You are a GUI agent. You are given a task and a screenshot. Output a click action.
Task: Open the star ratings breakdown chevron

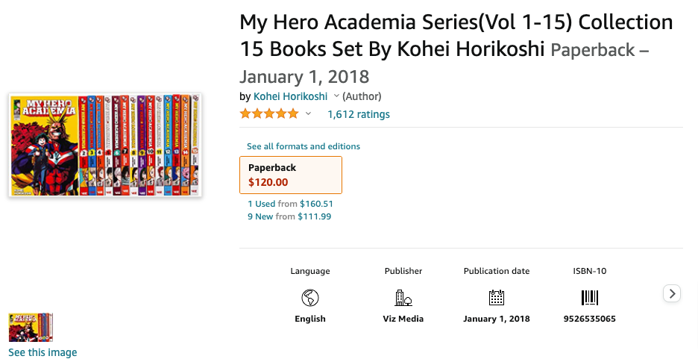pos(308,114)
